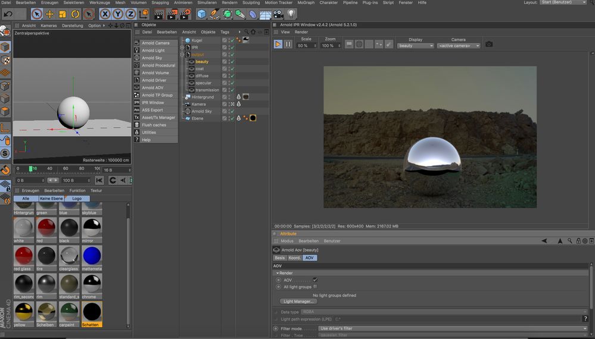This screenshot has height=339, width=595.
Task: Start the Arnold IPR render play button
Action: (278, 44)
